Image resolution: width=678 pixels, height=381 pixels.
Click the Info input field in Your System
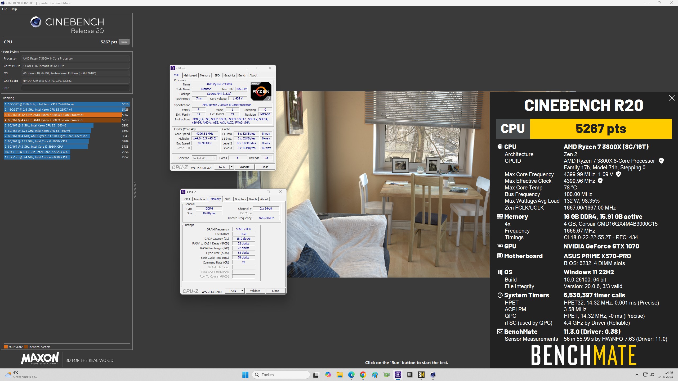pyautogui.click(x=75, y=88)
